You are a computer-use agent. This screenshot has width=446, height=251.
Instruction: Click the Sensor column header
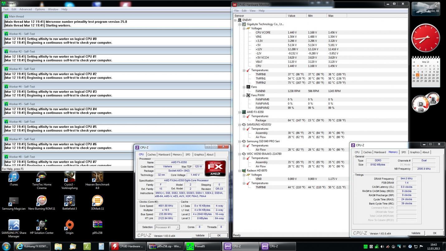[x=259, y=16]
